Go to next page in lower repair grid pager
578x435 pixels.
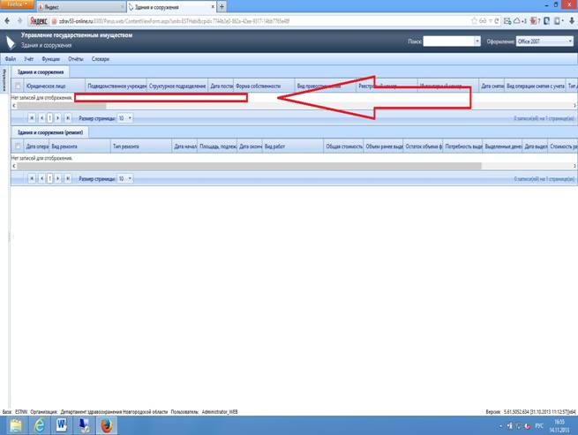click(x=59, y=178)
